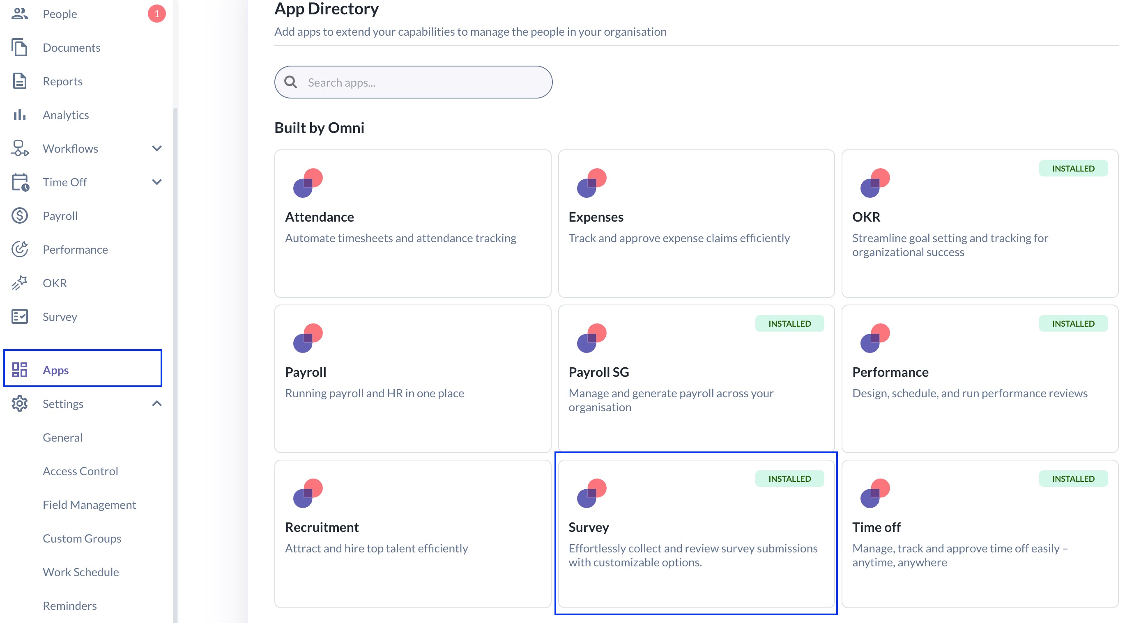This screenshot has height=623, width=1141.
Task: Click the Recruitment app logo icon
Action: [308, 493]
